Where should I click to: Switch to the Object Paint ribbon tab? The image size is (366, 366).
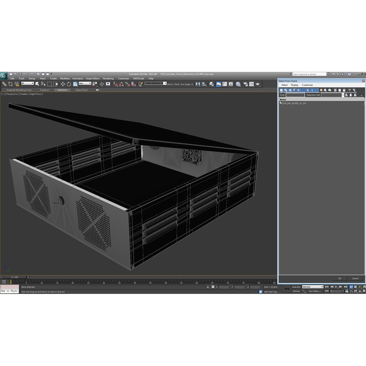click(81, 90)
